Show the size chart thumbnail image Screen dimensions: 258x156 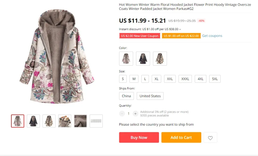[96, 121]
